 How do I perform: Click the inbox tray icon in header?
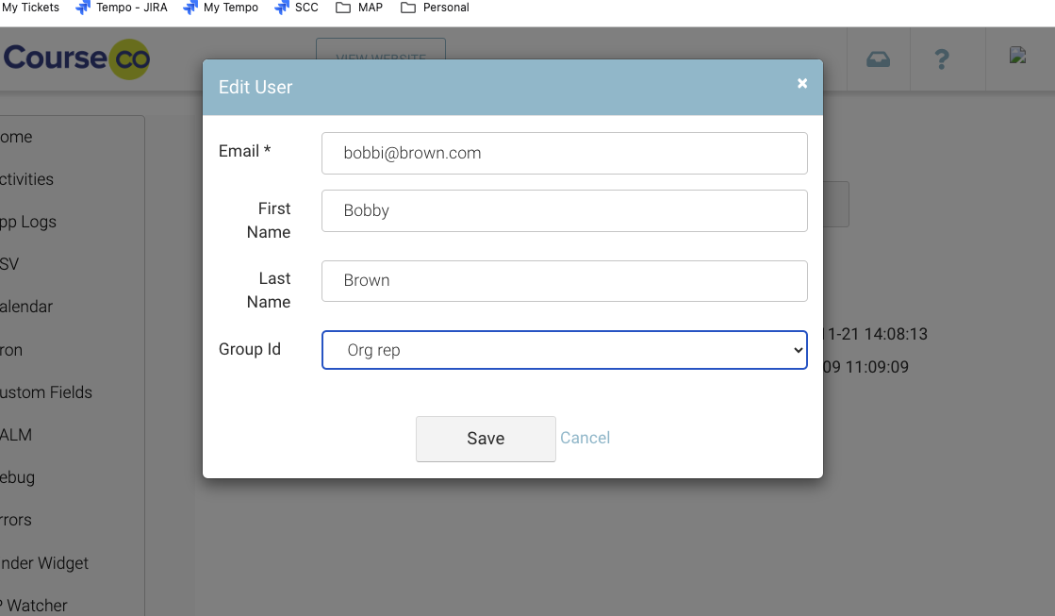pyautogui.click(x=878, y=58)
